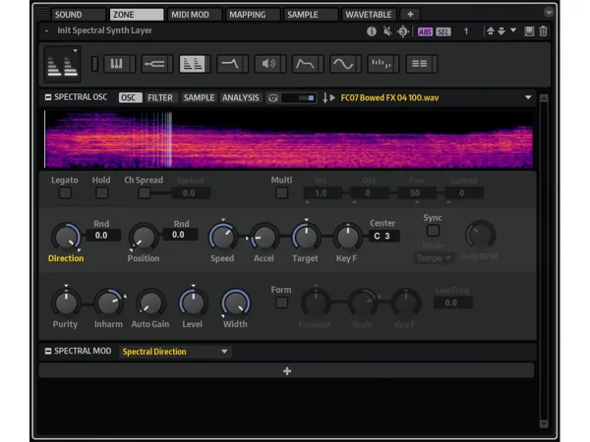Click the filter section icon in toolbar

tap(232, 64)
